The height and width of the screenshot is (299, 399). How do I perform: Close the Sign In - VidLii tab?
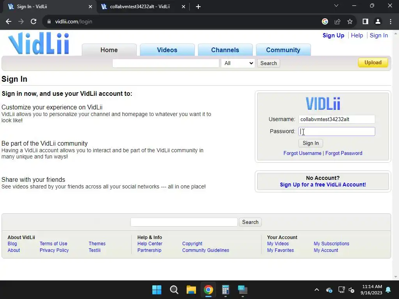[x=90, y=7]
